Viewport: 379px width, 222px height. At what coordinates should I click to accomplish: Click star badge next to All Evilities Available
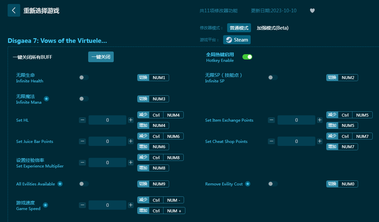[x=60, y=184]
